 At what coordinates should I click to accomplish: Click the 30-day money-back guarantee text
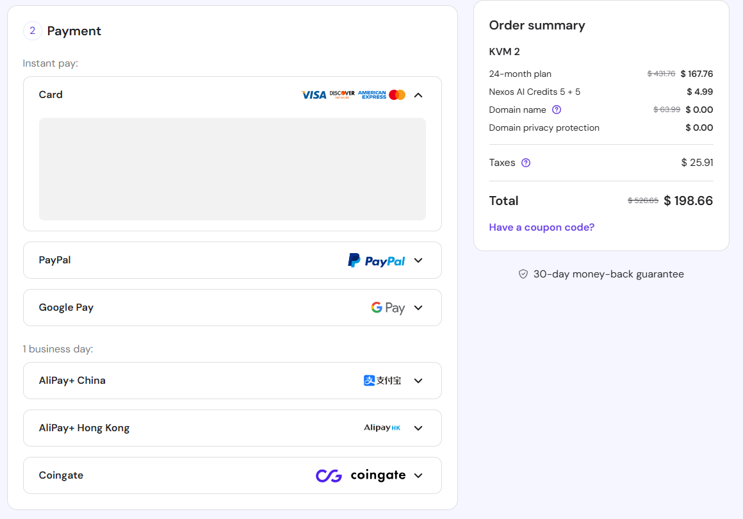click(x=608, y=274)
